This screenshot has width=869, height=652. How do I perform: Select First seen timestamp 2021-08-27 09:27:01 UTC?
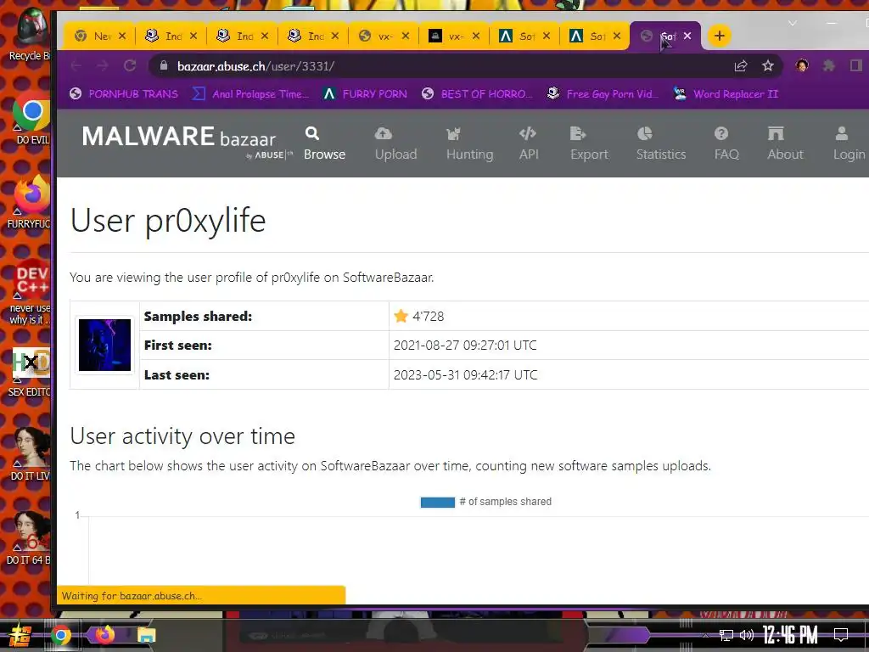465,346
